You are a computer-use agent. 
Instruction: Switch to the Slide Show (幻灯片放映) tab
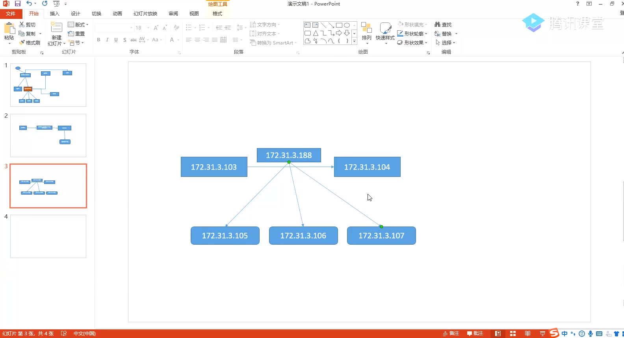(145, 14)
